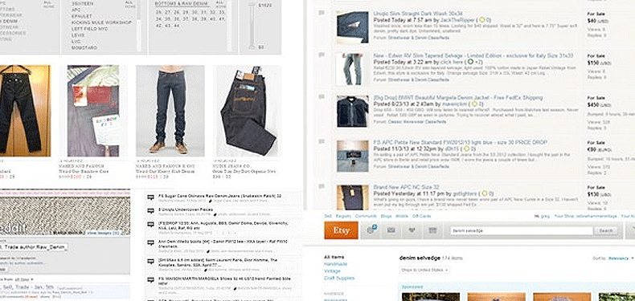Click the Etsy Search button

point(606,230)
